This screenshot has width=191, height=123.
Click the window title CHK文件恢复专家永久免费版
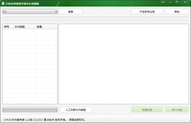[x=22, y=4]
